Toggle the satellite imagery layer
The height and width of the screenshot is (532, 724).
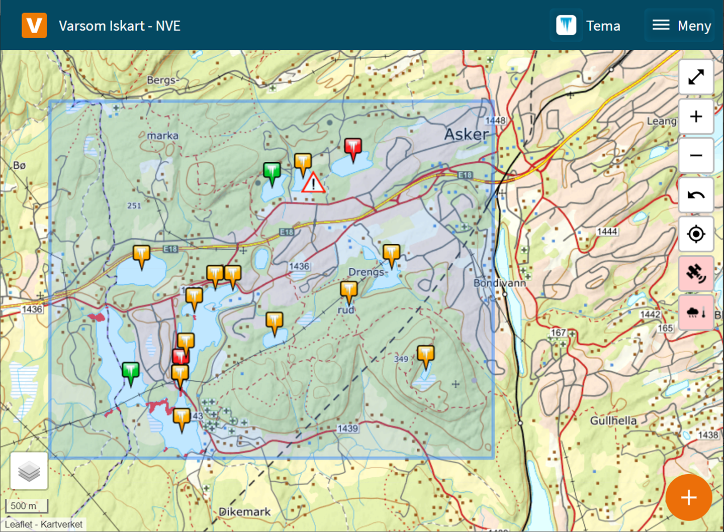tap(696, 273)
